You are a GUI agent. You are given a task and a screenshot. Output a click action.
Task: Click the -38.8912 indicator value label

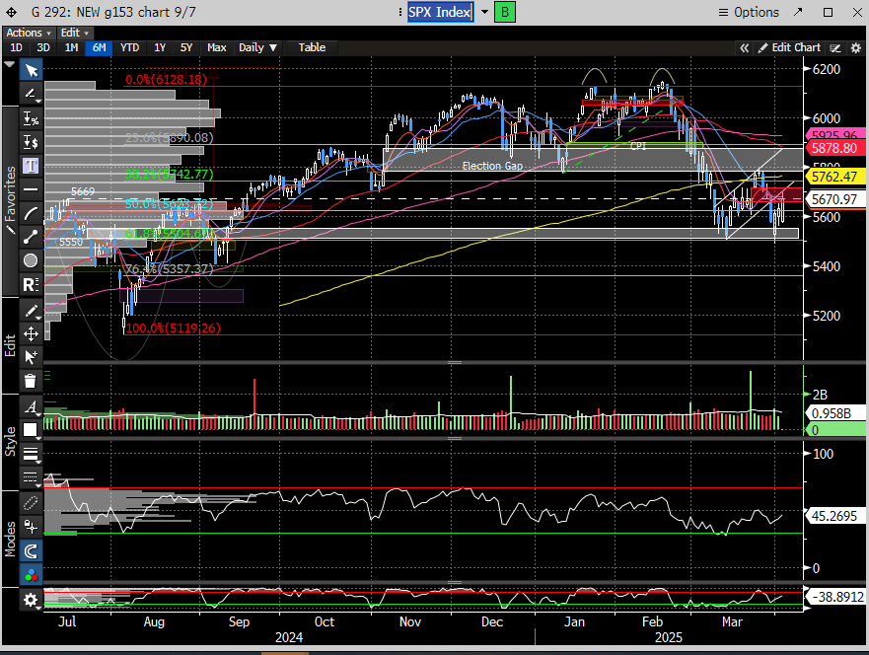coord(836,597)
